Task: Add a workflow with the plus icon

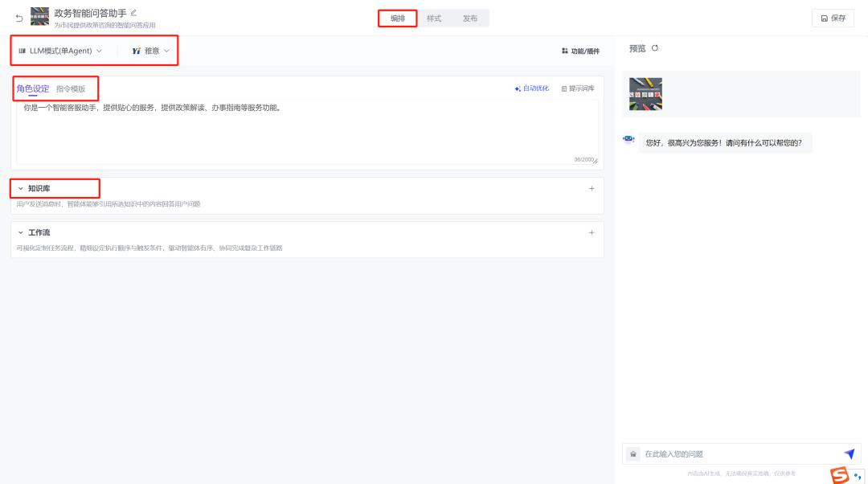Action: click(x=592, y=232)
